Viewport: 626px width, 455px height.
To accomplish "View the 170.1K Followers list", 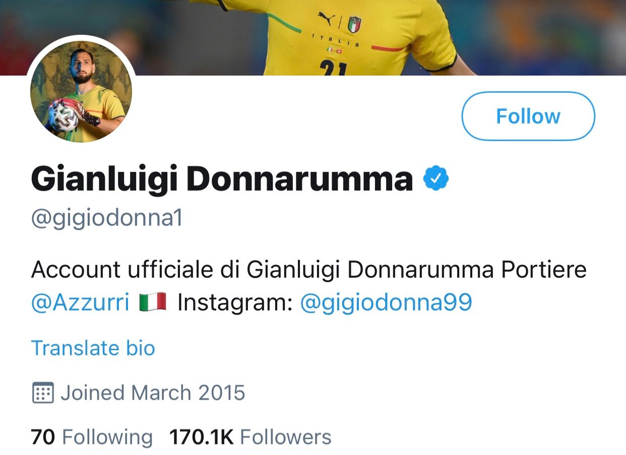I will 251,437.
